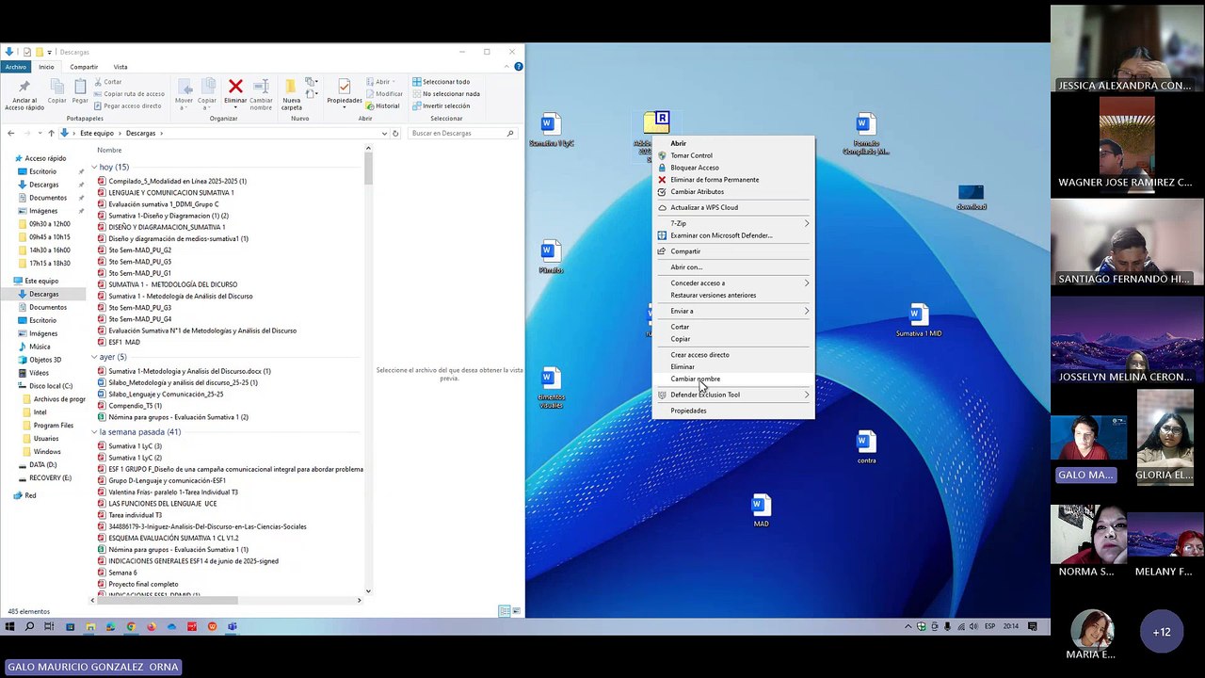This screenshot has height=678, width=1205.
Task: Select the MAD desktop Word document
Action: [761, 510]
